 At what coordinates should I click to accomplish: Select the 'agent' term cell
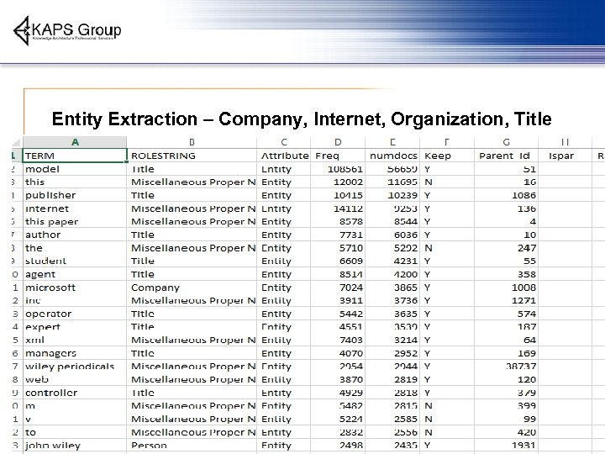(75, 274)
